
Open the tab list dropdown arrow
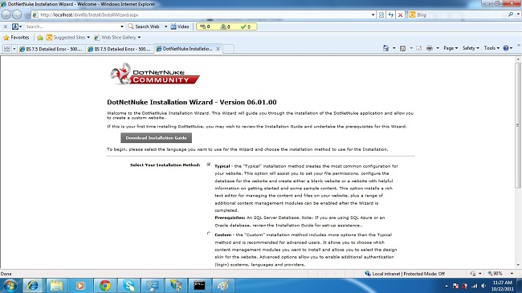[x=14, y=49]
